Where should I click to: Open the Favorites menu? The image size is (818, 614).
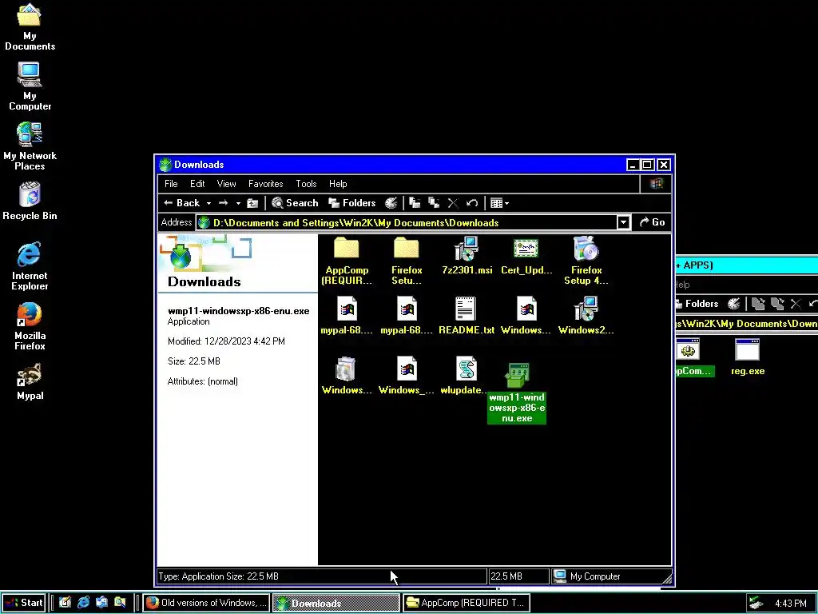[x=265, y=184]
